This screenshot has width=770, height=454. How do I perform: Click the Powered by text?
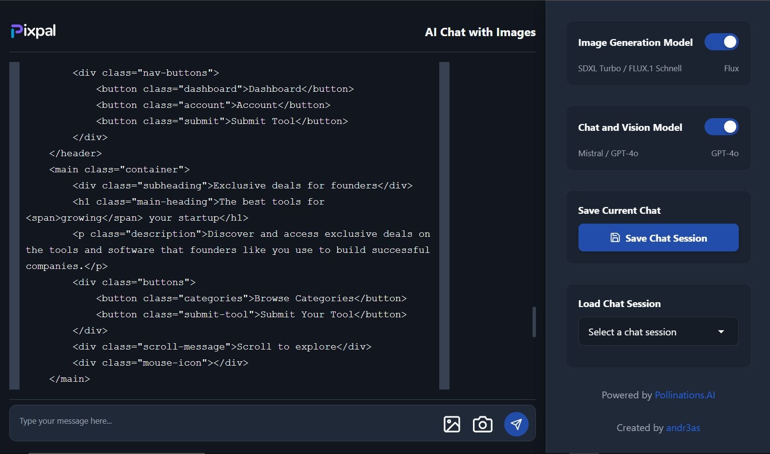pos(627,395)
